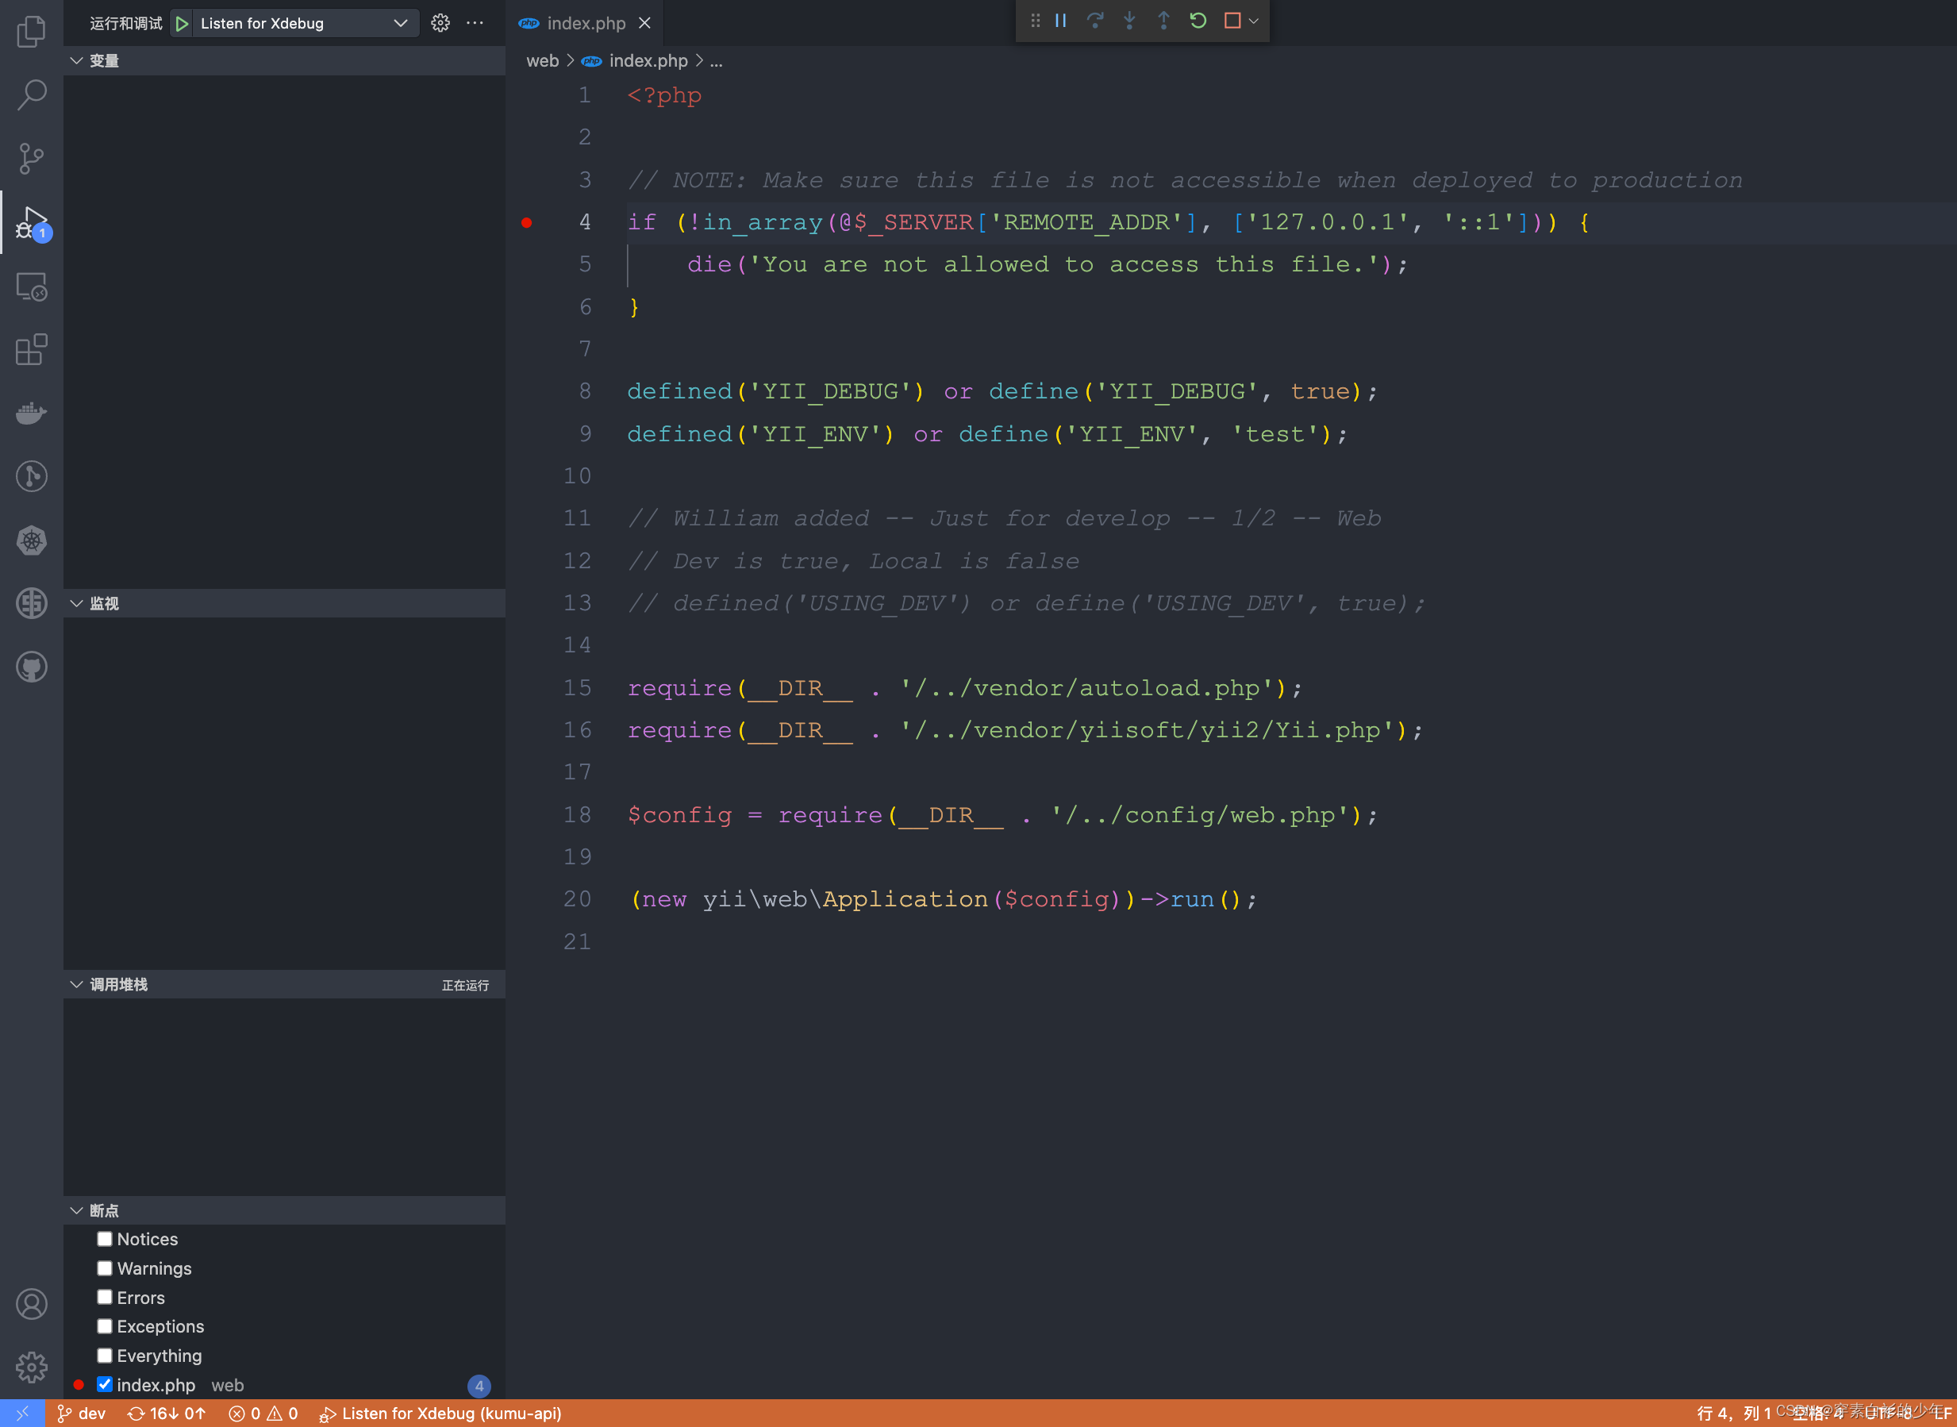
Task: Start debugging with the green play button
Action: [183, 23]
